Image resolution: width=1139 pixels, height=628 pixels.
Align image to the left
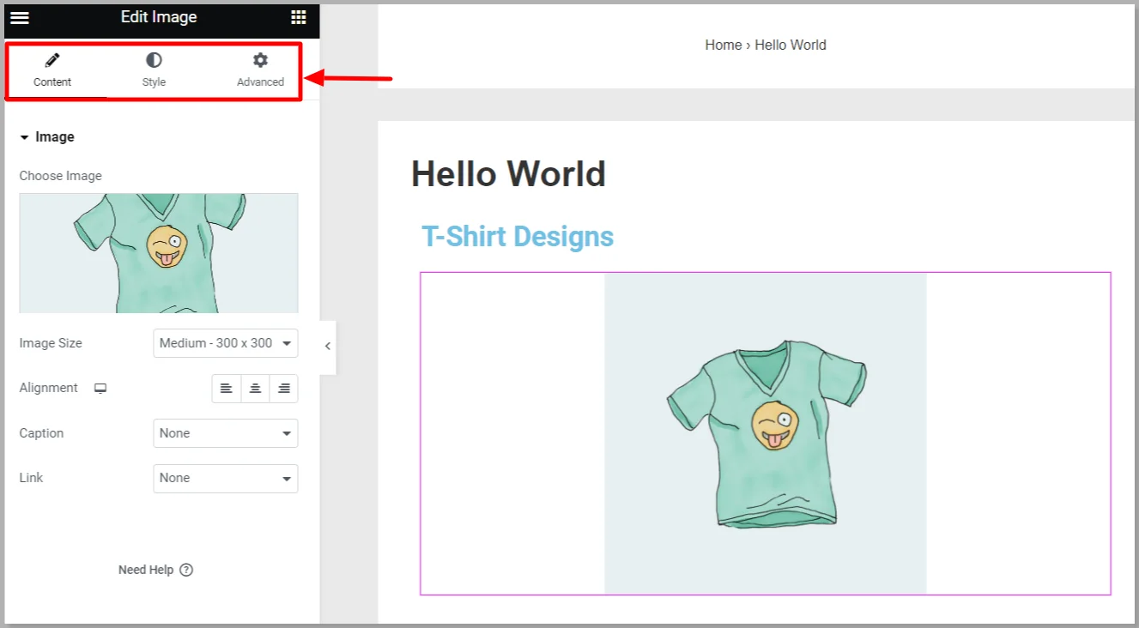click(x=227, y=389)
